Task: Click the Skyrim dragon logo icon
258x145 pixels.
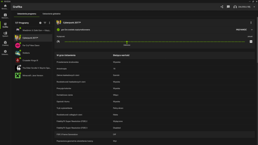Action: [18, 68]
